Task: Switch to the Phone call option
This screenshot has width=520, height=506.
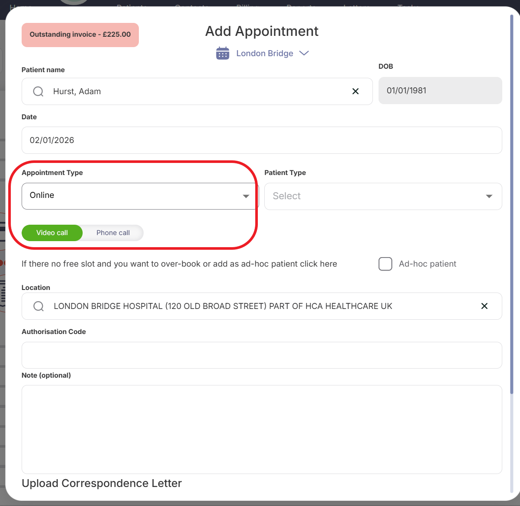Action: tap(113, 233)
